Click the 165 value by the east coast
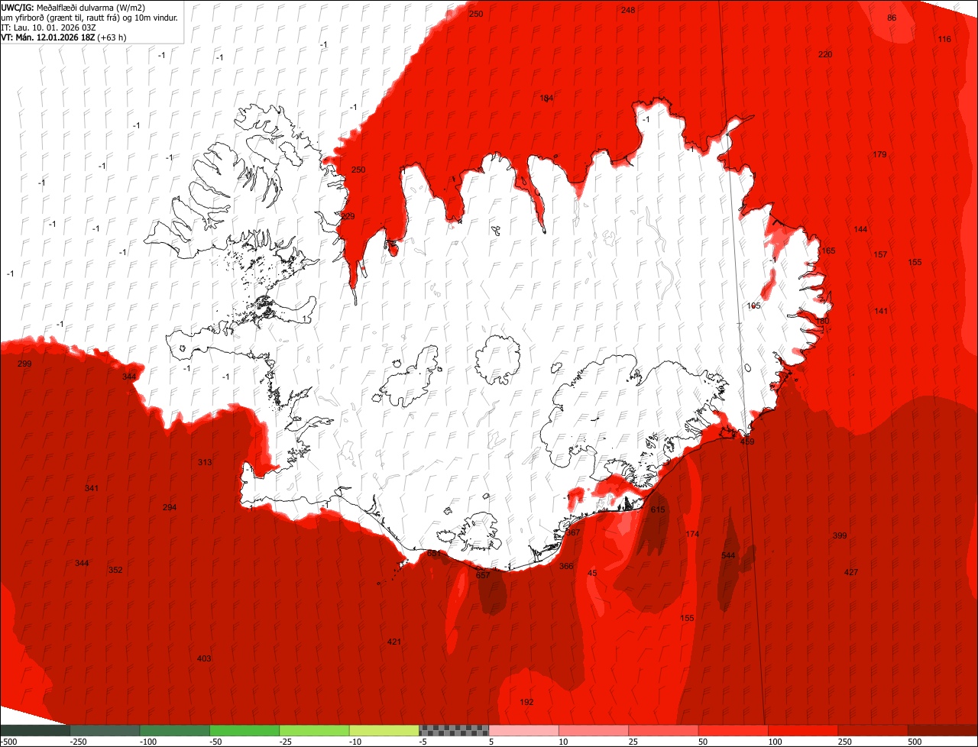Screen dimensions: 978x747 (x=828, y=251)
